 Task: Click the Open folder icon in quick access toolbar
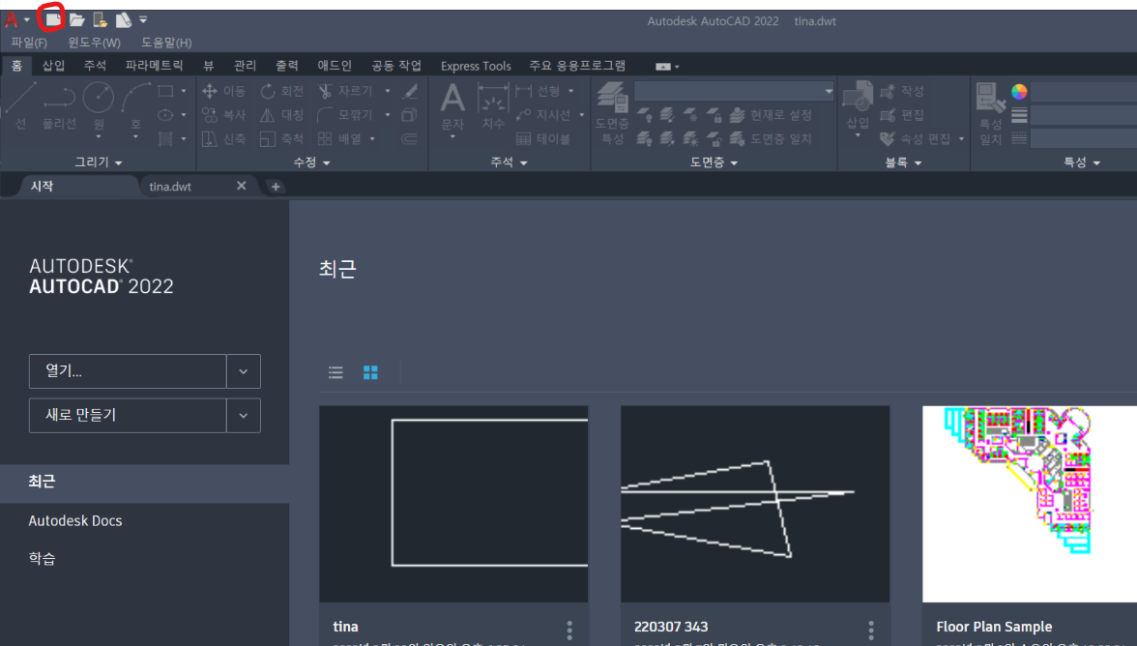pyautogui.click(x=77, y=19)
